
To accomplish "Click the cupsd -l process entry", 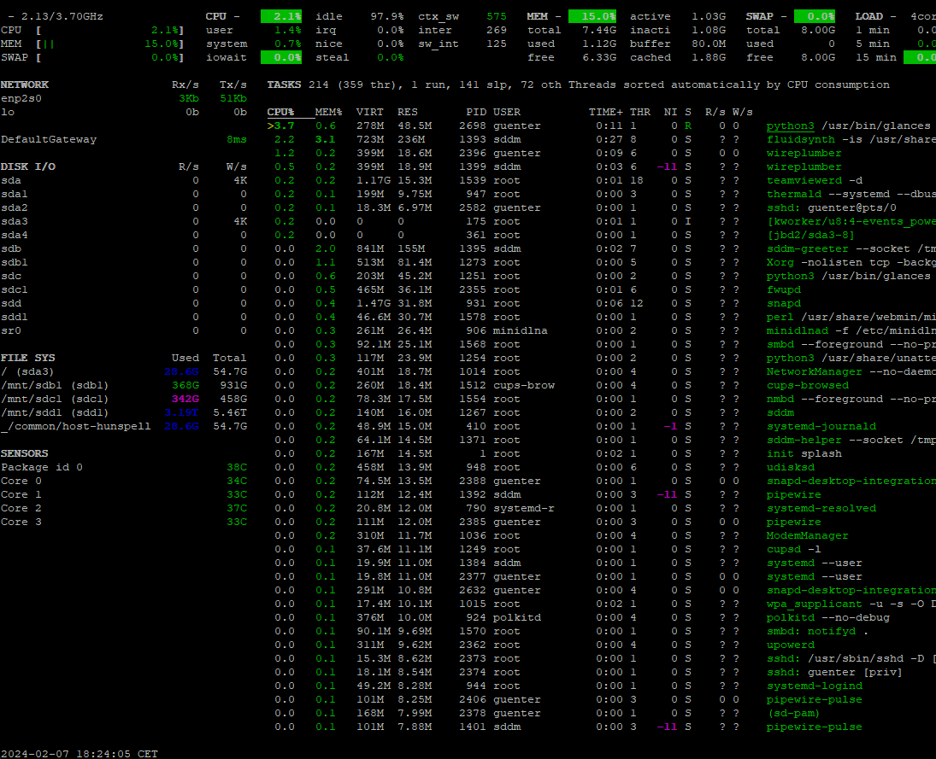I will 794,549.
